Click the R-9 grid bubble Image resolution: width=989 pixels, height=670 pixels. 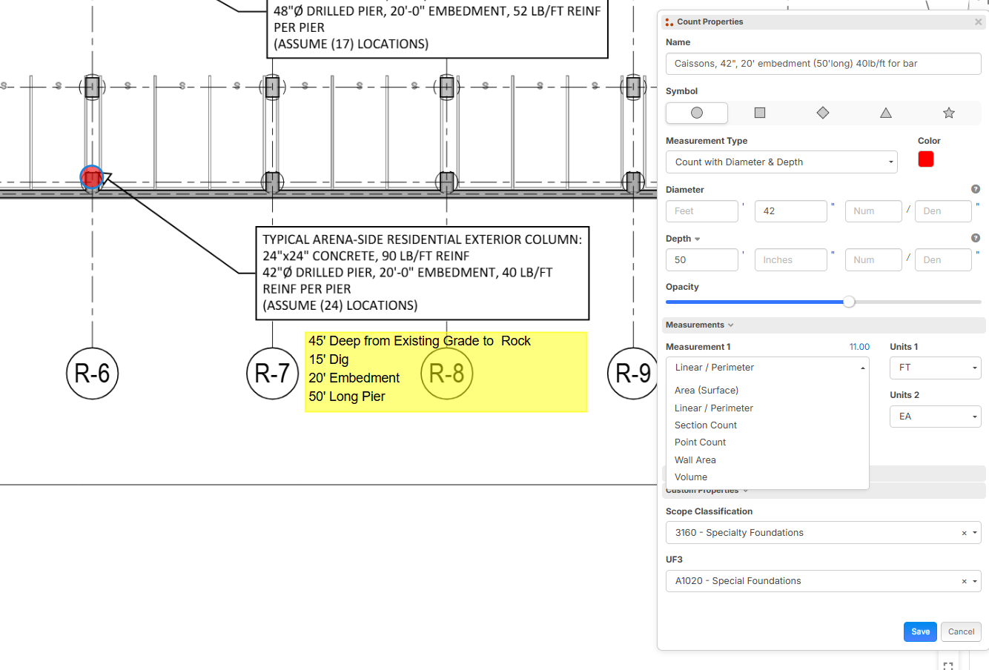coord(633,373)
